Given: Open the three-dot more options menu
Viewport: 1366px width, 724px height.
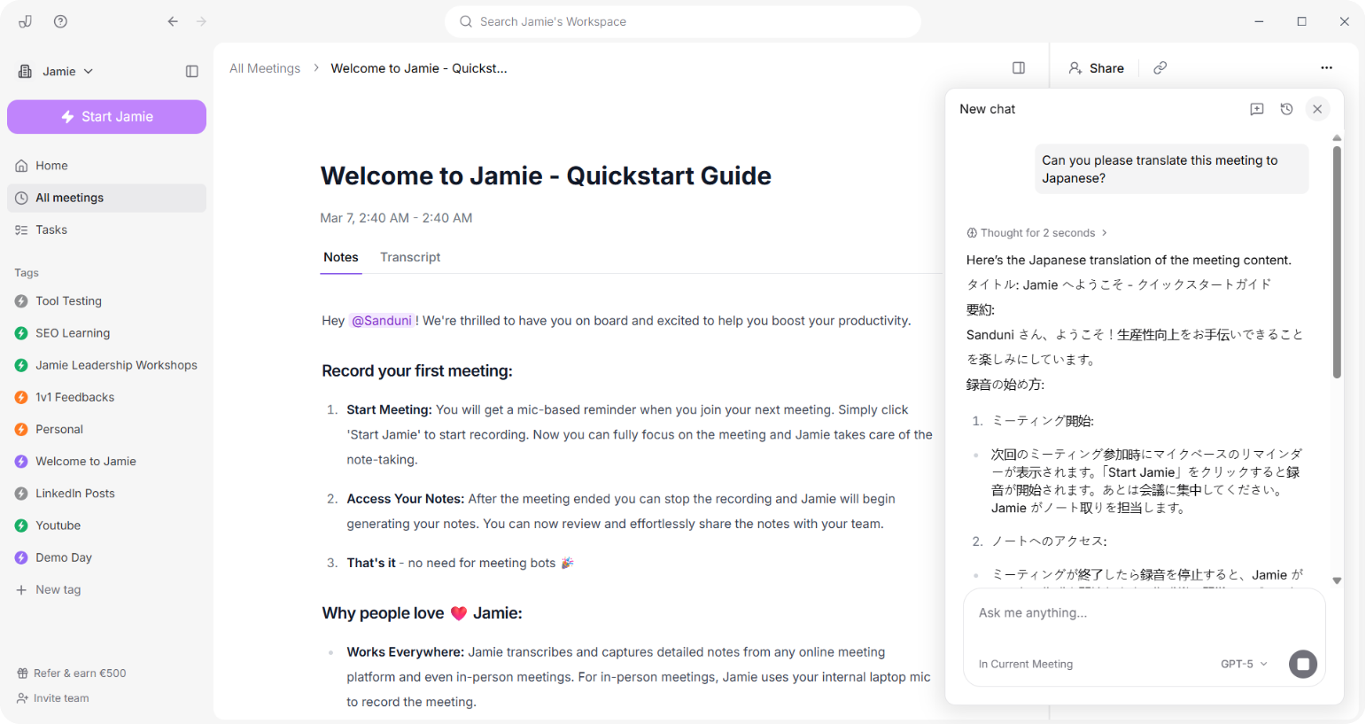Looking at the screenshot, I should pyautogui.click(x=1326, y=68).
